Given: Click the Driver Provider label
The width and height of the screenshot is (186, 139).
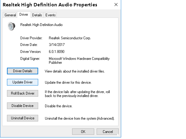Looking at the screenshot, I should pos(31,38).
